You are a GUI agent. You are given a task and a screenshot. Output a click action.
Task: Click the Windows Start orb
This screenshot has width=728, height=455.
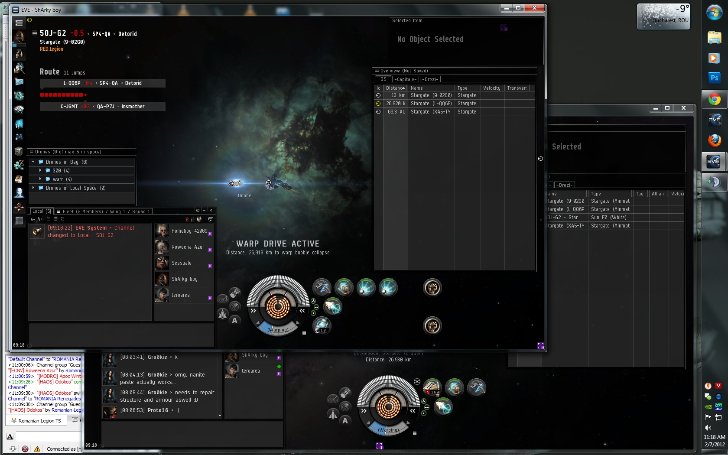click(x=714, y=13)
